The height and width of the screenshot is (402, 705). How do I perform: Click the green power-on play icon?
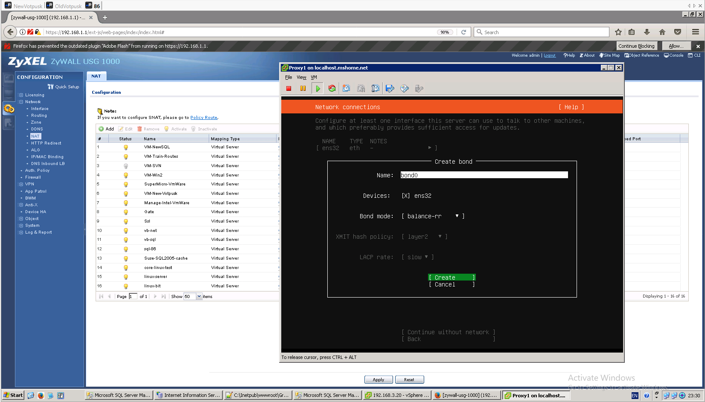318,89
